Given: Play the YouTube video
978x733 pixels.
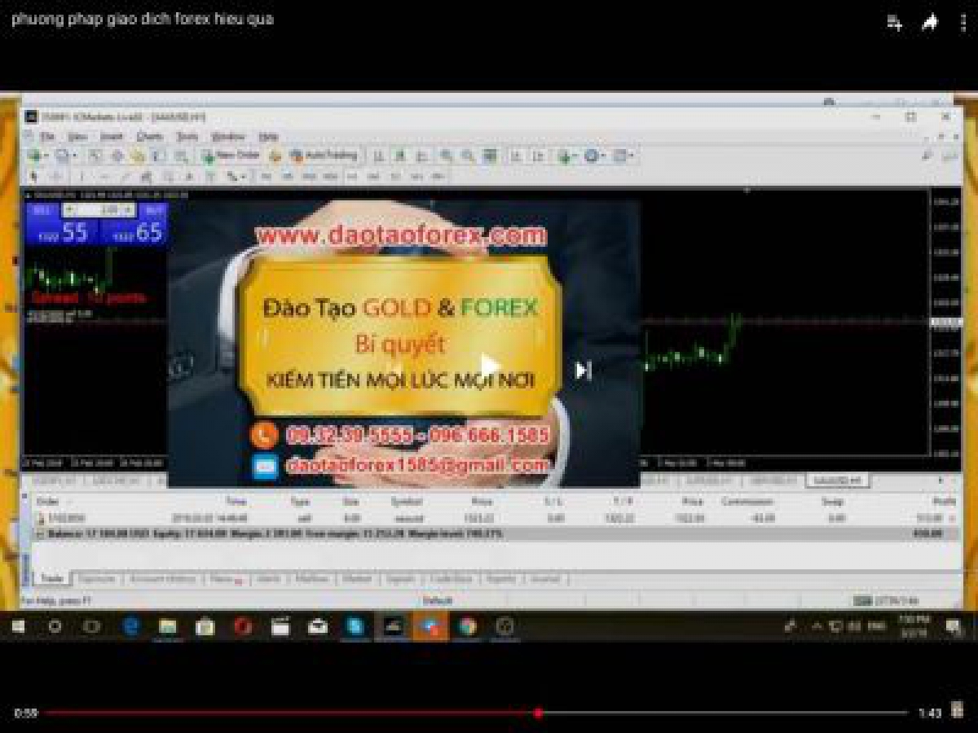Looking at the screenshot, I should [x=489, y=366].
